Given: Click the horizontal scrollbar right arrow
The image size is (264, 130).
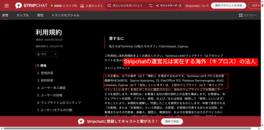Looking at the screenshot, I should coord(259,128).
